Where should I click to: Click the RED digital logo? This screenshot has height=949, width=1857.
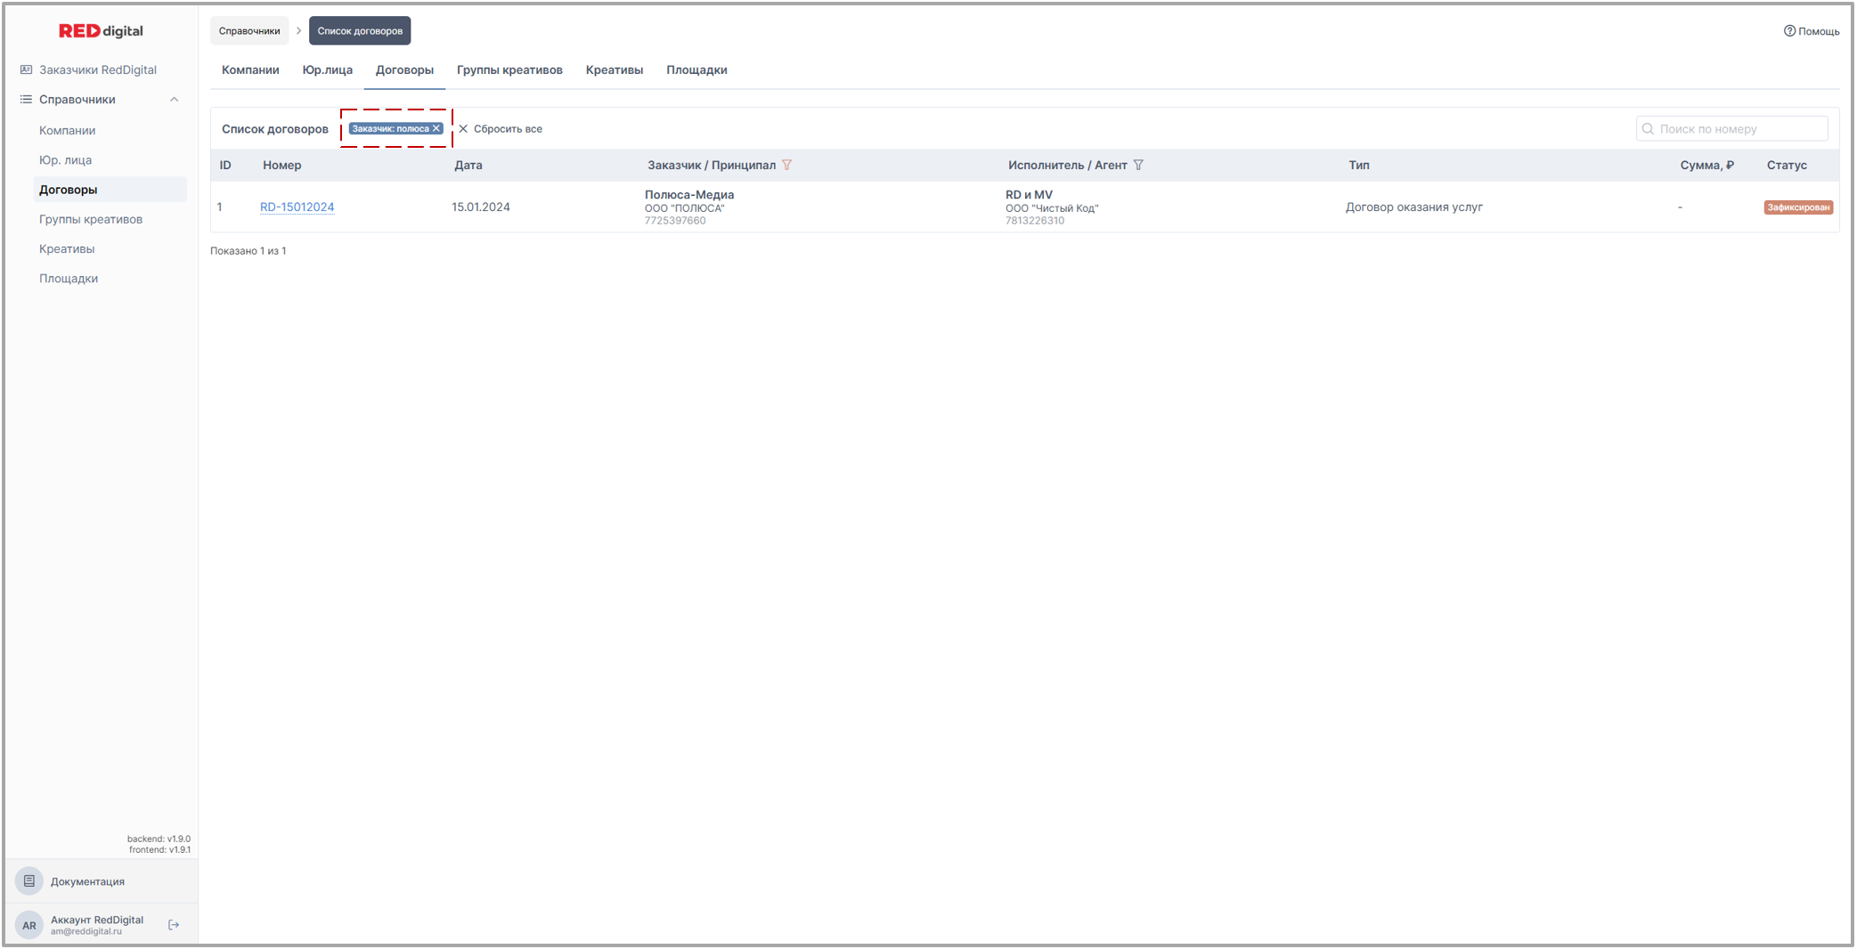tap(101, 31)
